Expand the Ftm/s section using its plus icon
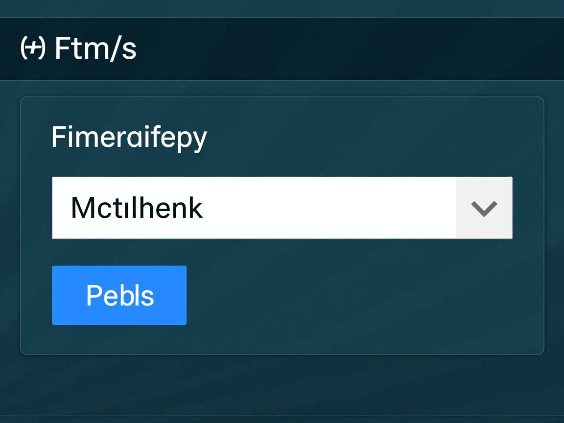This screenshot has height=423, width=564. [x=33, y=48]
